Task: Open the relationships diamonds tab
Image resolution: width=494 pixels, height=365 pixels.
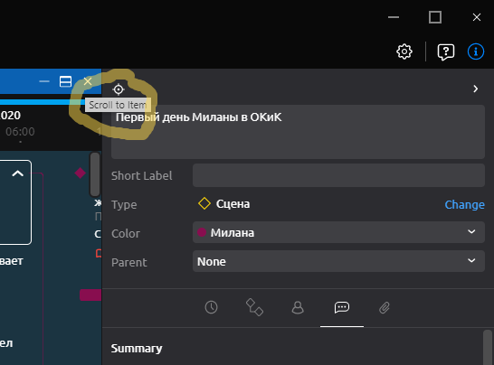Action: [254, 307]
